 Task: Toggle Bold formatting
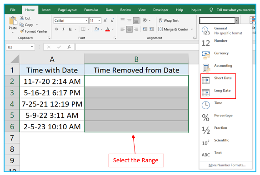(x=56, y=29)
